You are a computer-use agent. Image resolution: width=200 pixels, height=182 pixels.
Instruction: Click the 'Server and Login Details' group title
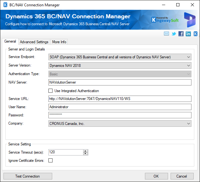(x=27, y=49)
